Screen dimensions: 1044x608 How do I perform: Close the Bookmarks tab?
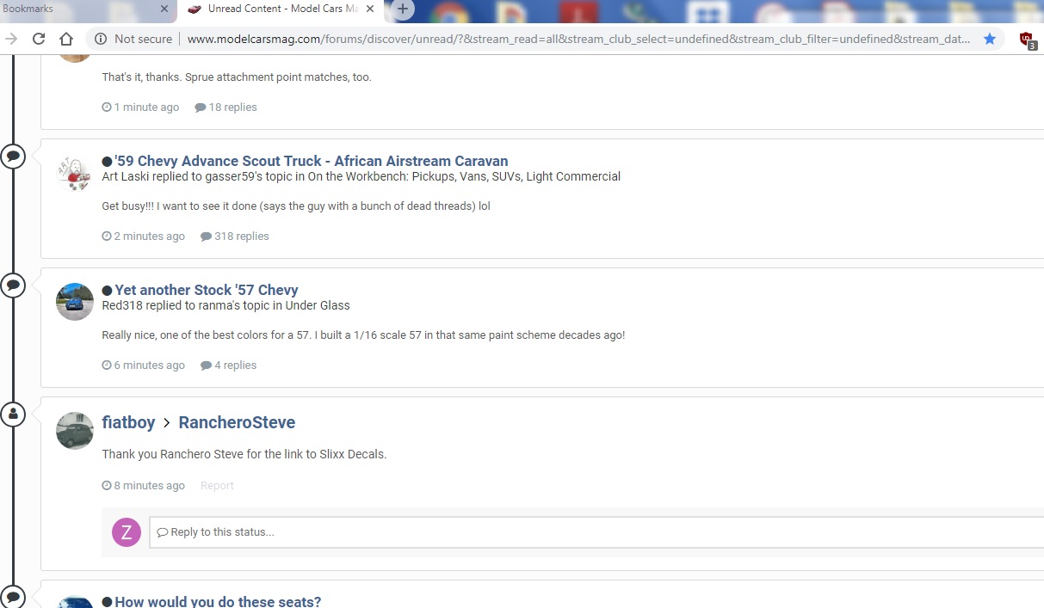[165, 9]
